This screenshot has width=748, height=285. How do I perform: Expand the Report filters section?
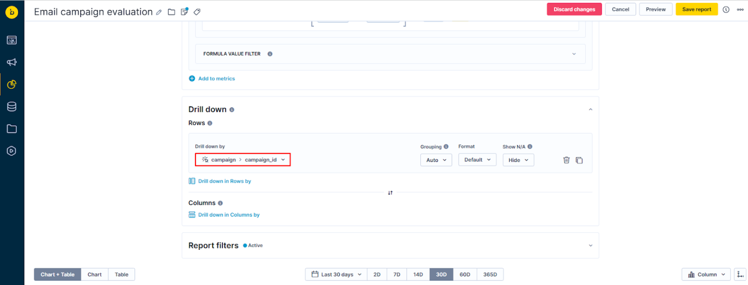[x=590, y=246]
